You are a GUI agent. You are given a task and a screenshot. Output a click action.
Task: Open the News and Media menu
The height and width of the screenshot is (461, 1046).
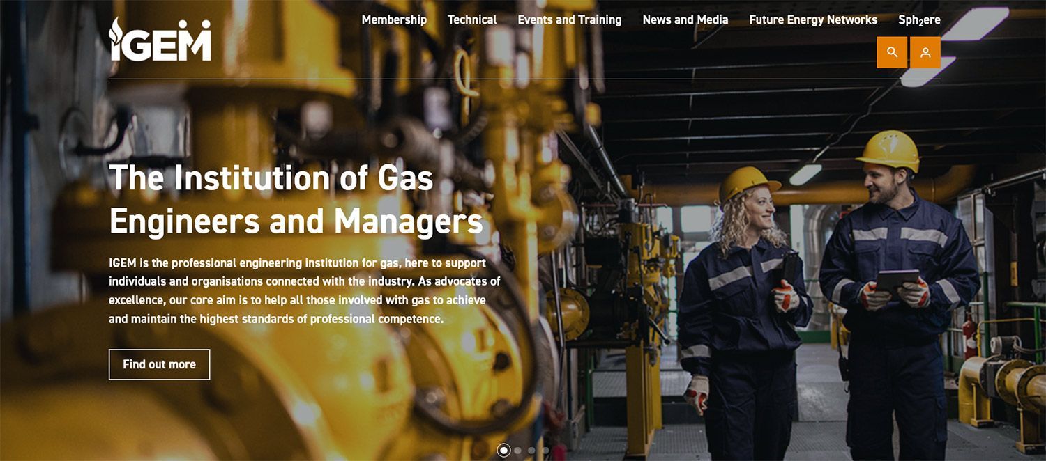coord(685,19)
